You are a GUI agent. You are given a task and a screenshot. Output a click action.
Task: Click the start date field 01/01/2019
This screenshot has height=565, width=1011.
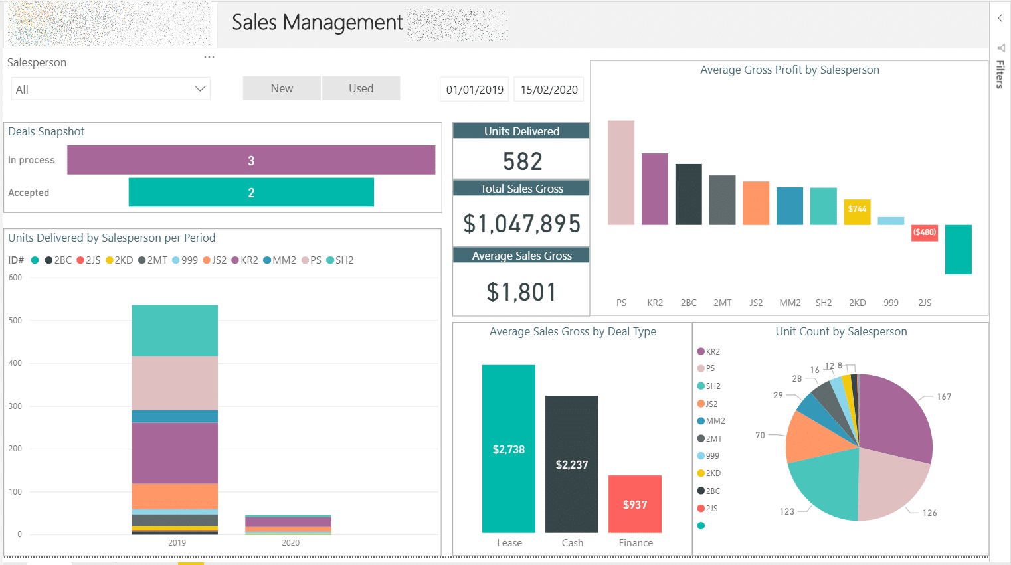tap(474, 89)
